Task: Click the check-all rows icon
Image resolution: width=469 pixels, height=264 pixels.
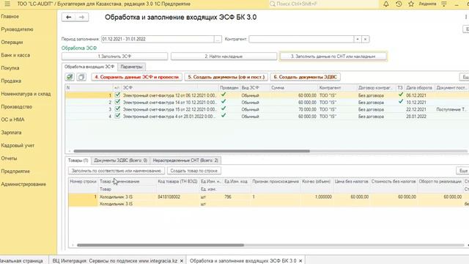Action: pos(70,77)
